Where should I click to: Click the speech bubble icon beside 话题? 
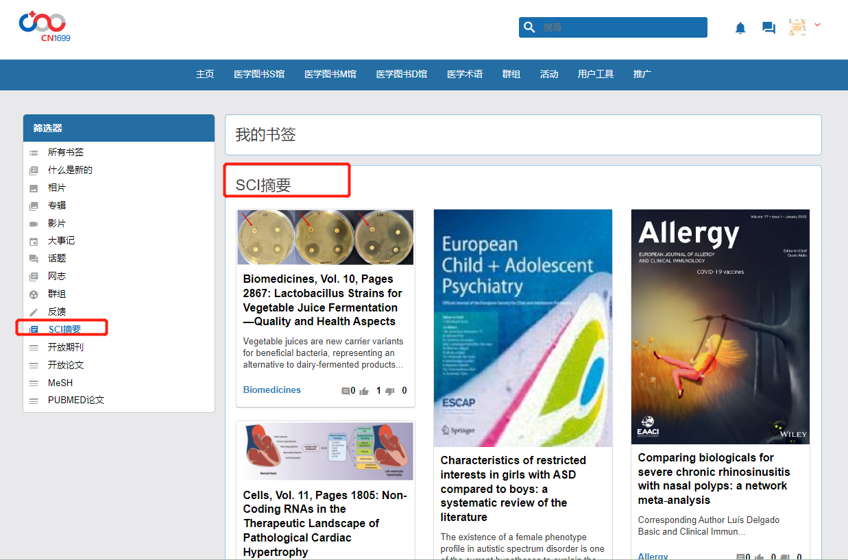tap(34, 259)
